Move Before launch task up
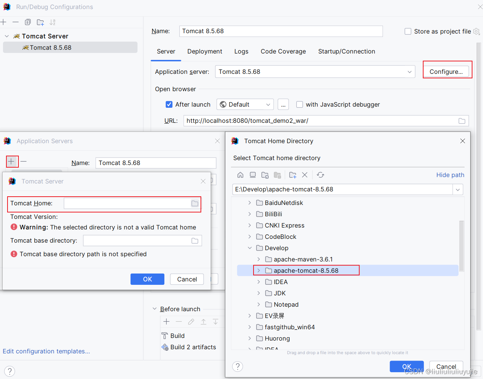Screen dimensions: 483x379 click(204, 322)
